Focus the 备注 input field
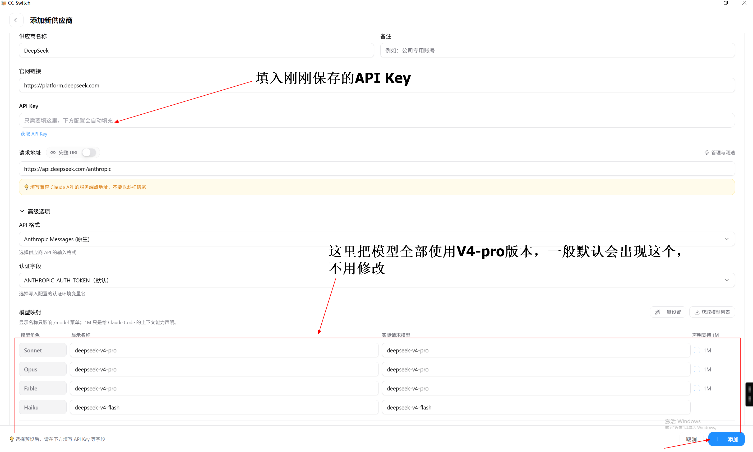Image resolution: width=753 pixels, height=452 pixels. coord(557,50)
